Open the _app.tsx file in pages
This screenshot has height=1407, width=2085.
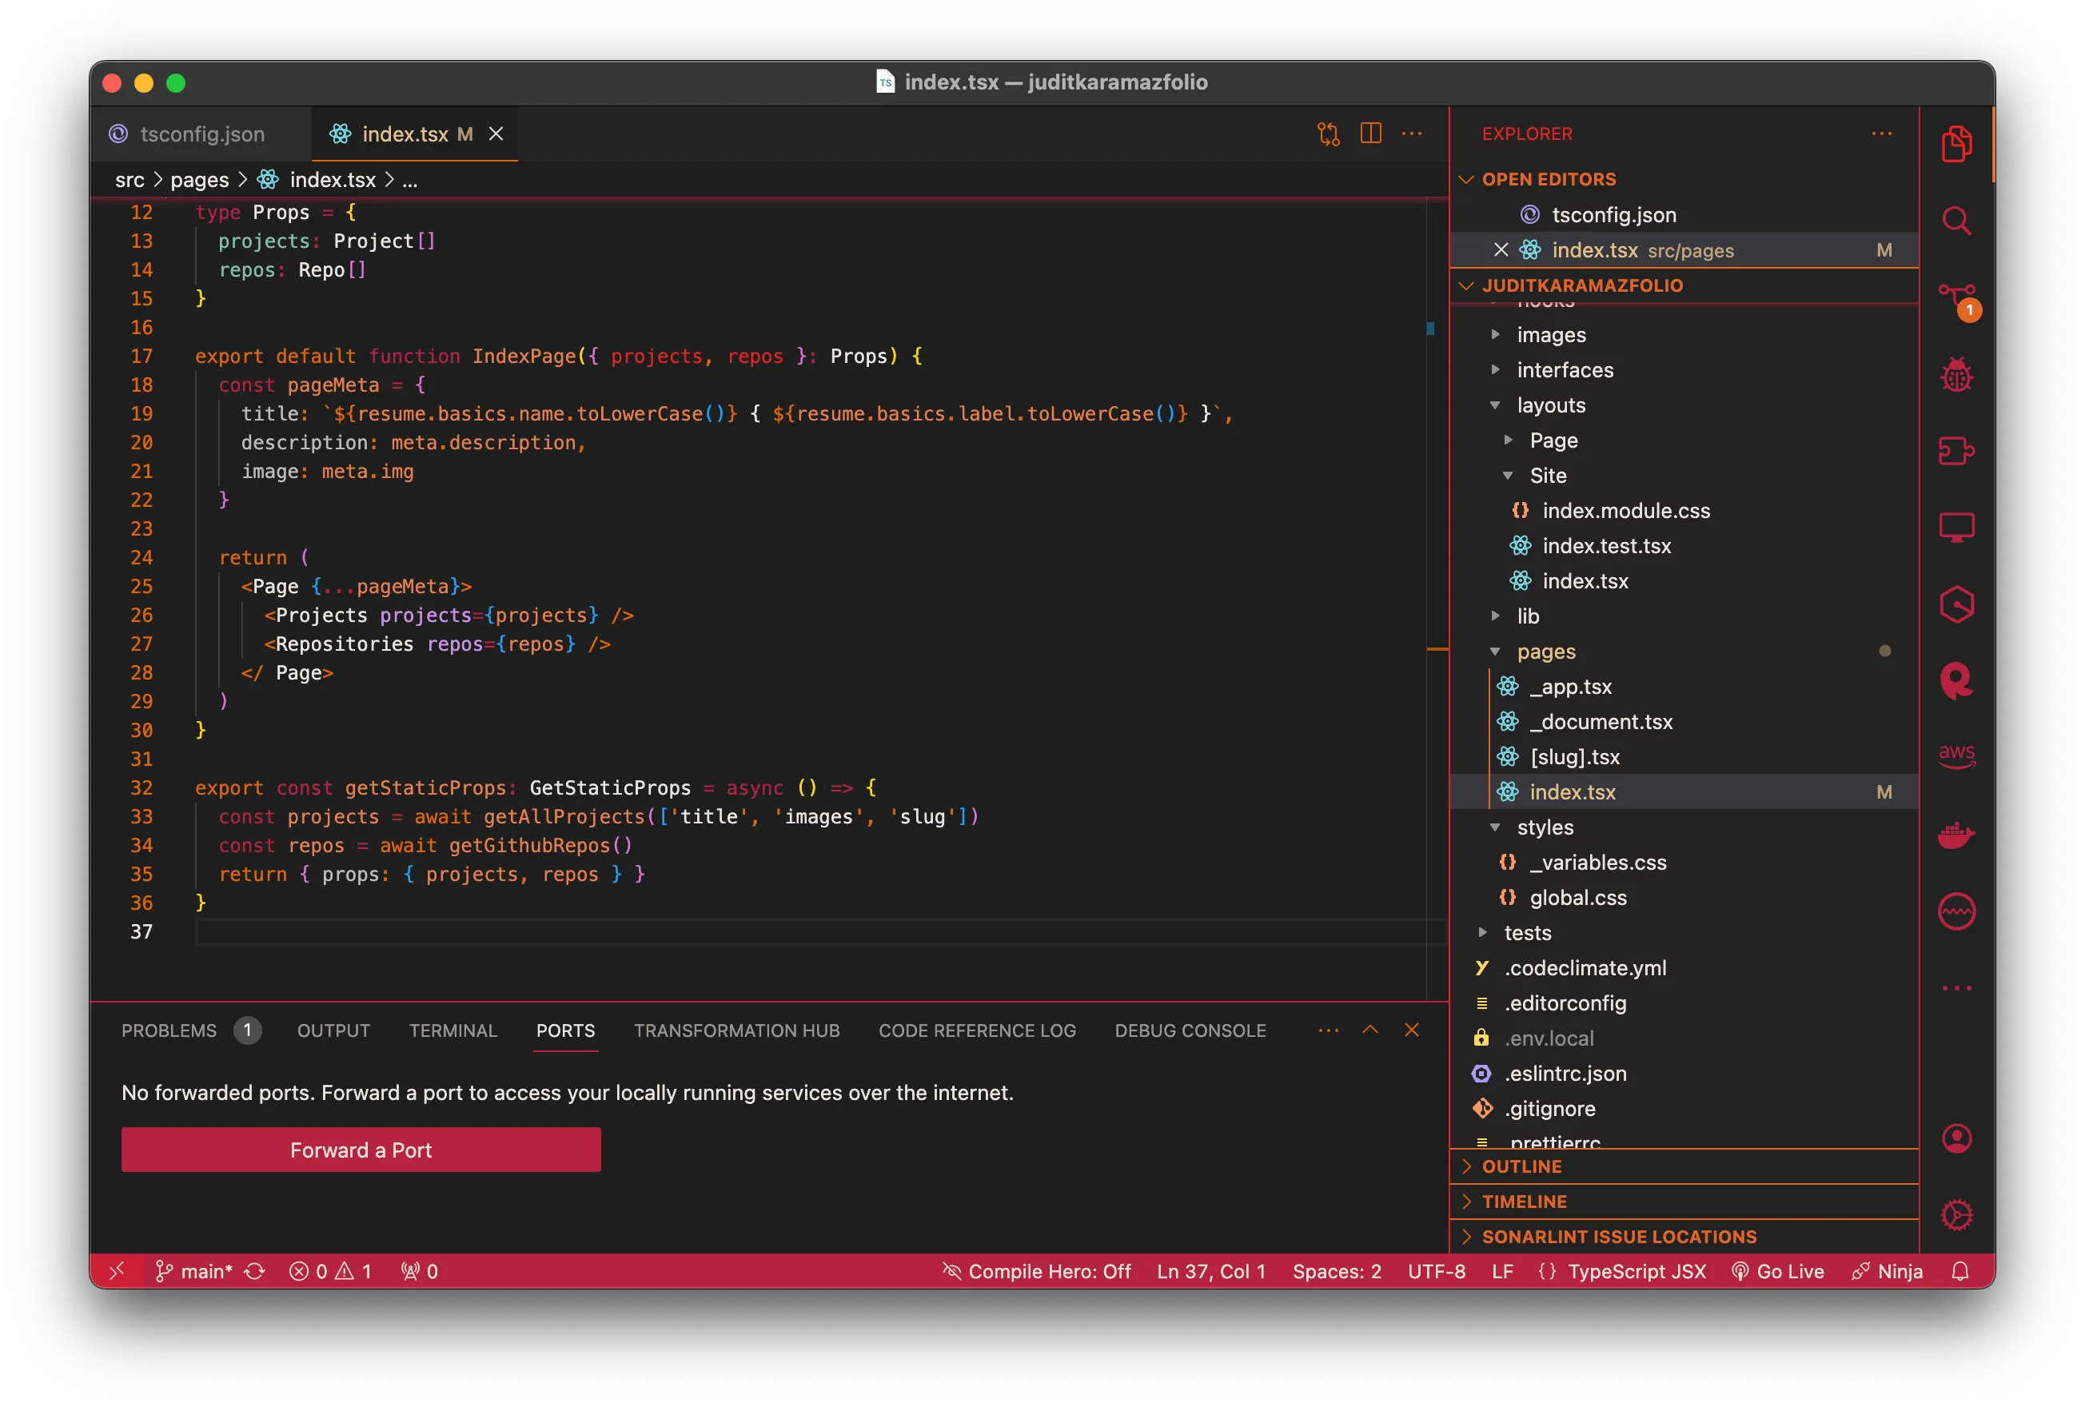(x=1570, y=687)
